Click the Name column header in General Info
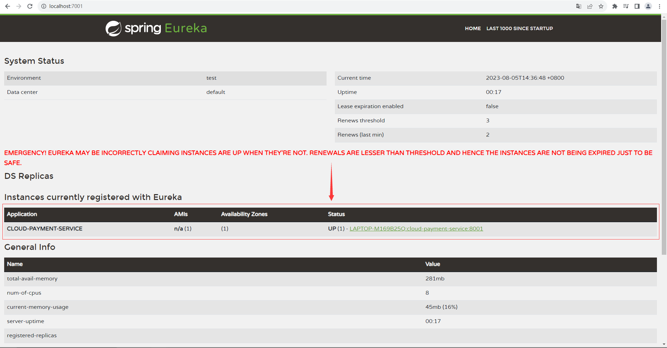The image size is (667, 348). tap(15, 264)
